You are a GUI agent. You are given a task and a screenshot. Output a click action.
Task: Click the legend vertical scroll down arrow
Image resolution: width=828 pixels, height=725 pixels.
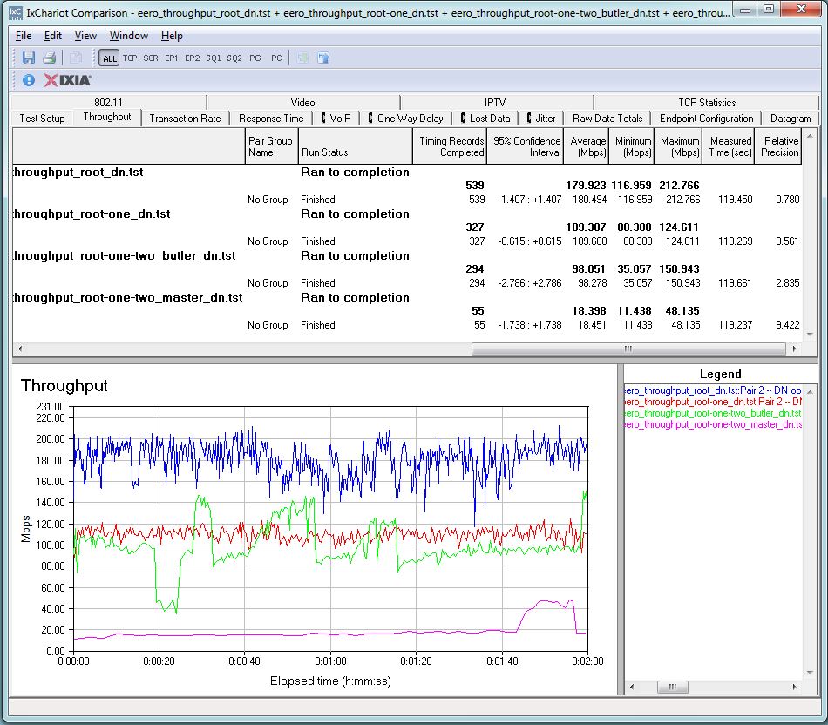coord(810,673)
